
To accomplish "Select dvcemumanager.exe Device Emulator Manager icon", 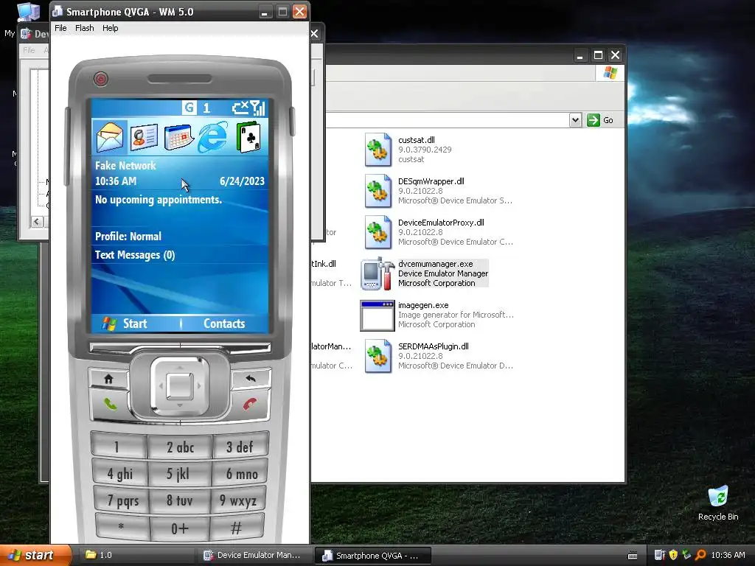I will 378,273.
